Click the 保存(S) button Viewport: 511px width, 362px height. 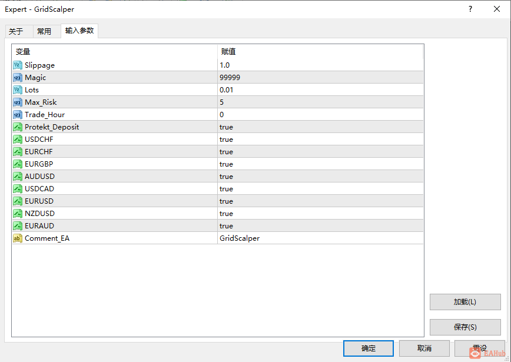click(465, 327)
